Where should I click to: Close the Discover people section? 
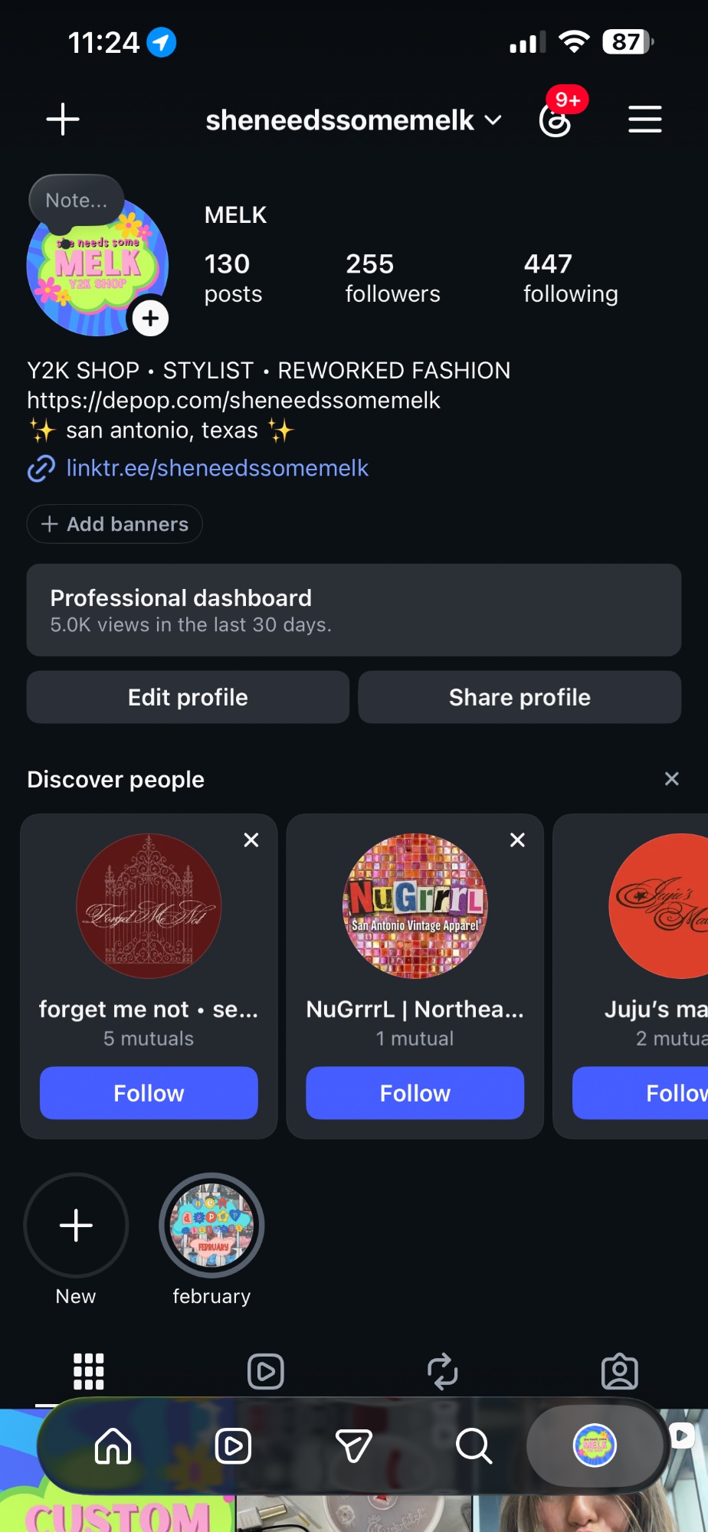tap(672, 779)
